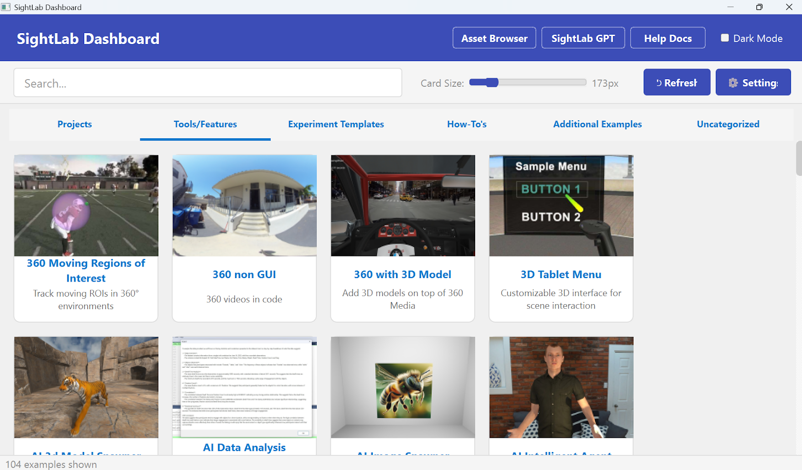Select the tiger AI 3D model thumbnail
Screen dimensions: 802x470
point(86,387)
